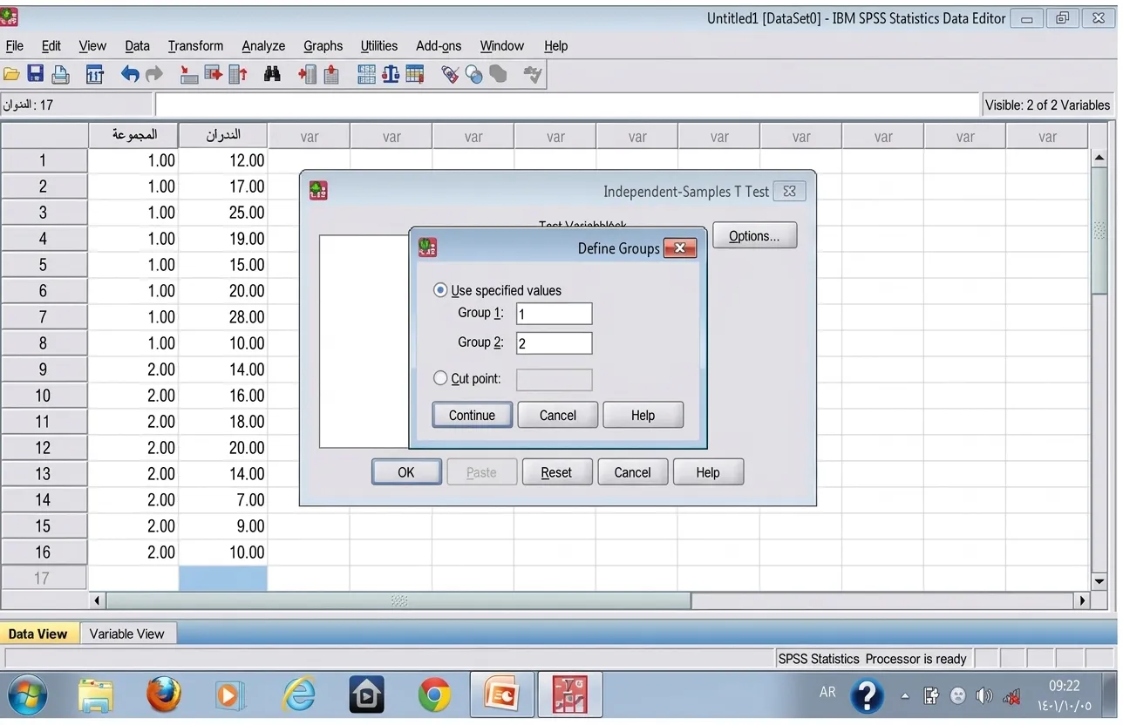This screenshot has width=1123, height=725.
Task: Click the Insert Variable toolbar icon
Action: click(331, 75)
